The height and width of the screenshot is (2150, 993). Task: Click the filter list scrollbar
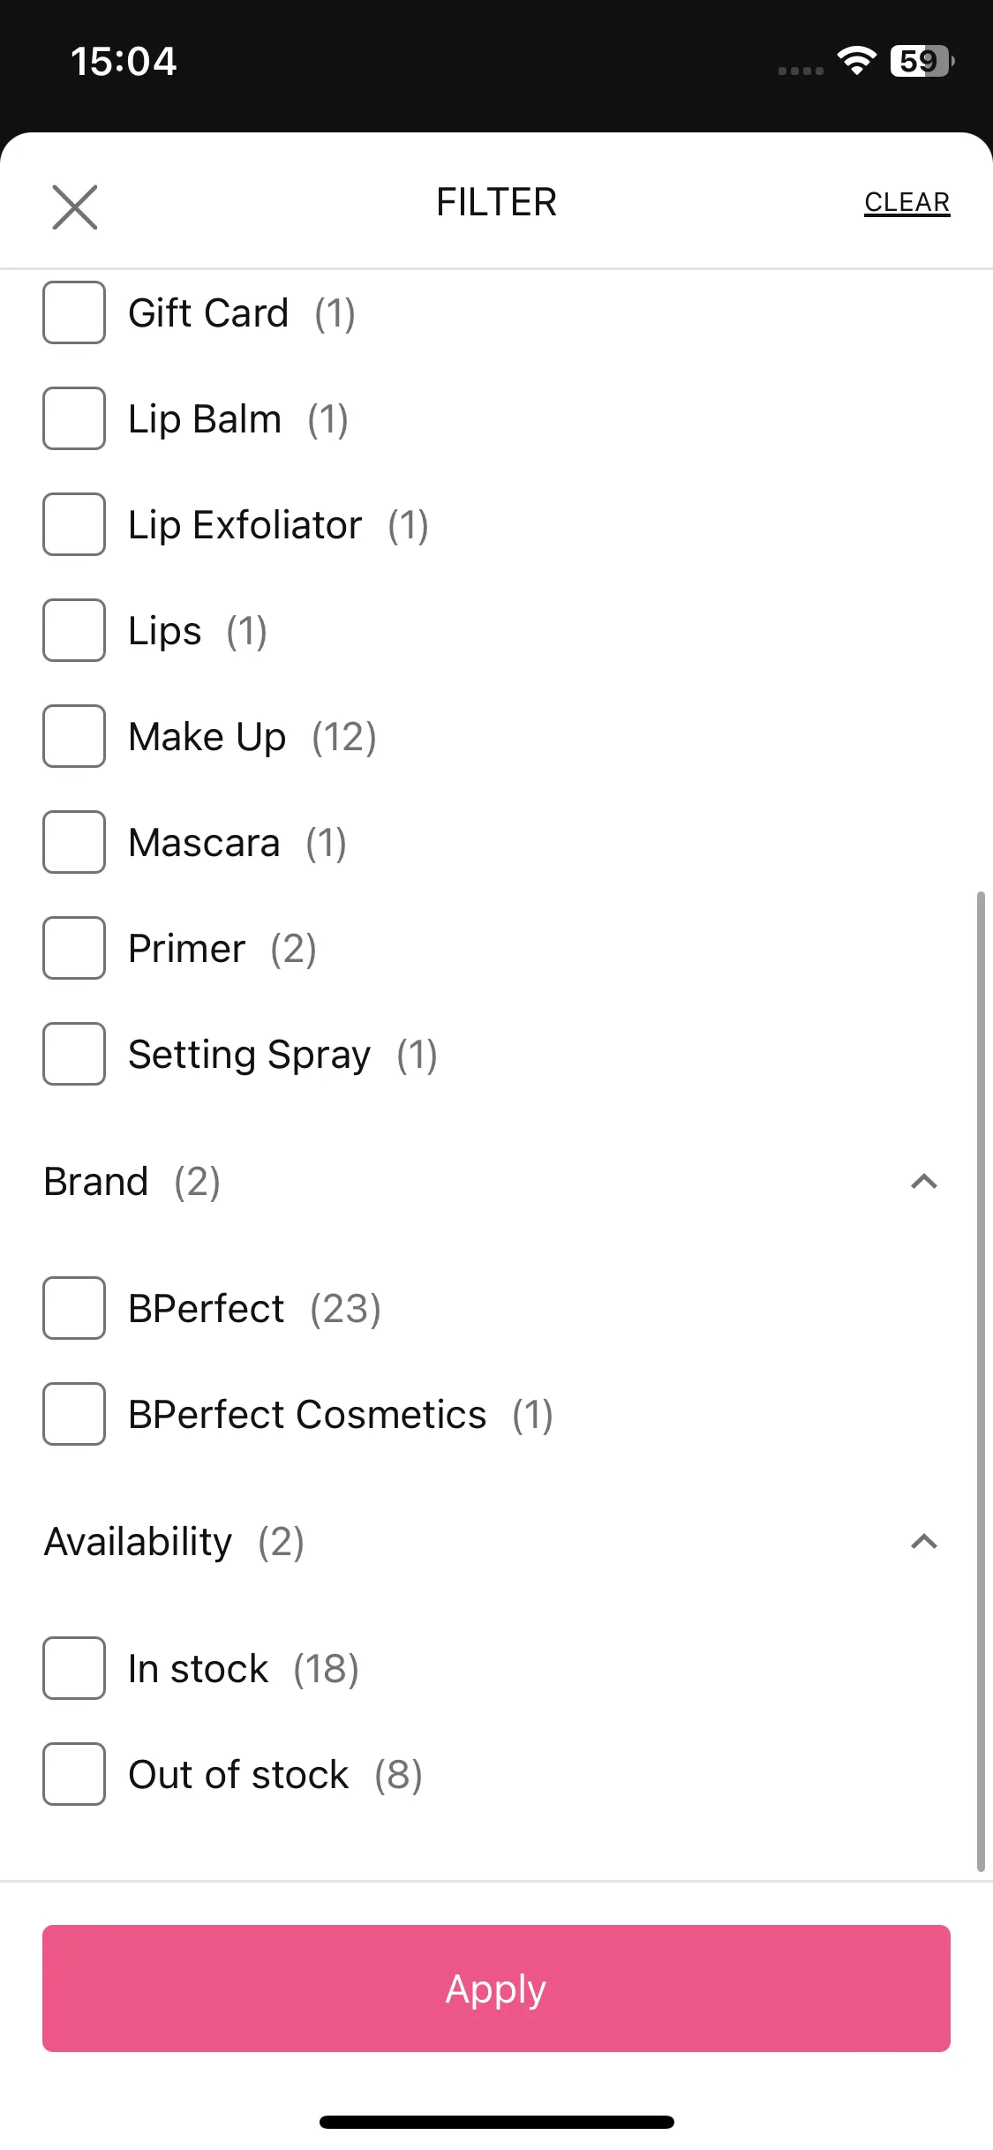tap(981, 1381)
